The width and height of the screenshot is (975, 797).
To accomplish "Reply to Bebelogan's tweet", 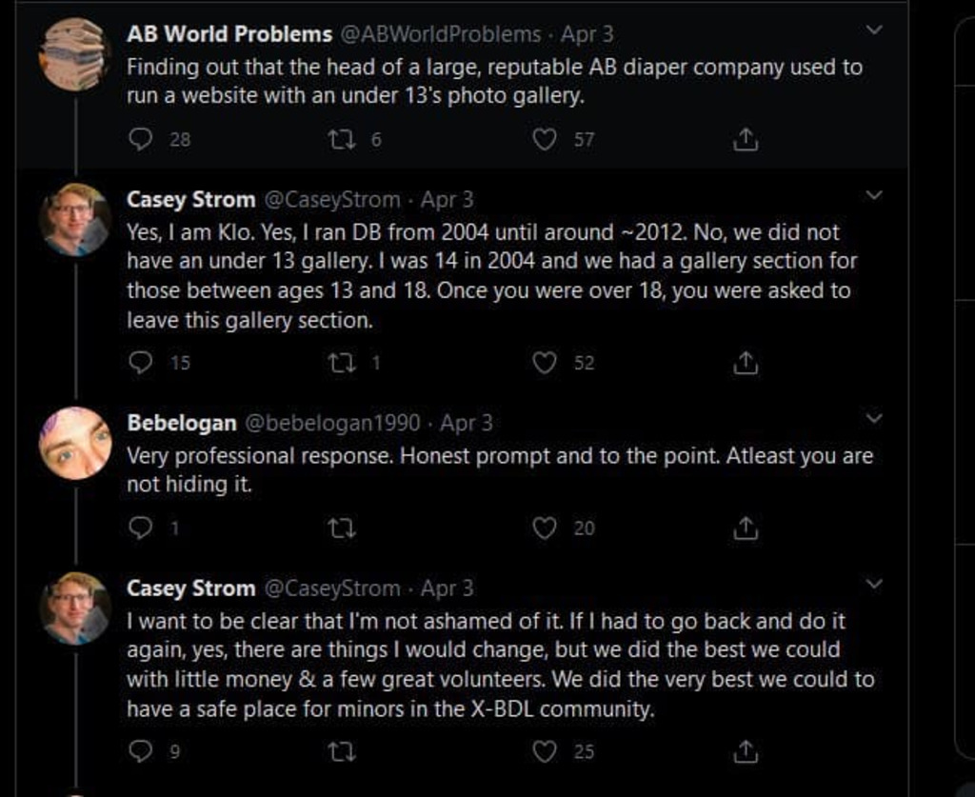I will pos(140,528).
